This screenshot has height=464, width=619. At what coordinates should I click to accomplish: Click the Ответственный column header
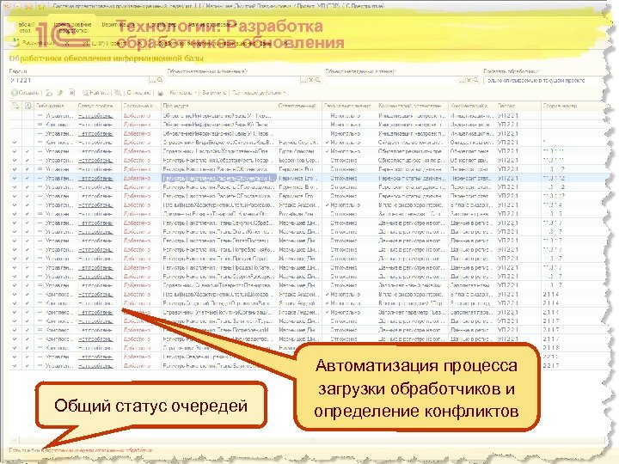[x=299, y=106]
